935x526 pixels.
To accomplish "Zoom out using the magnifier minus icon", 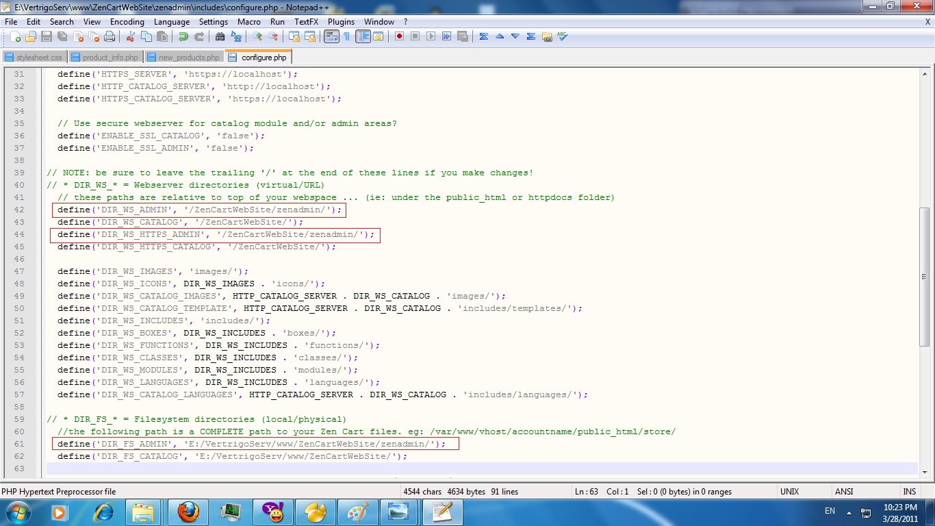I will coord(273,36).
